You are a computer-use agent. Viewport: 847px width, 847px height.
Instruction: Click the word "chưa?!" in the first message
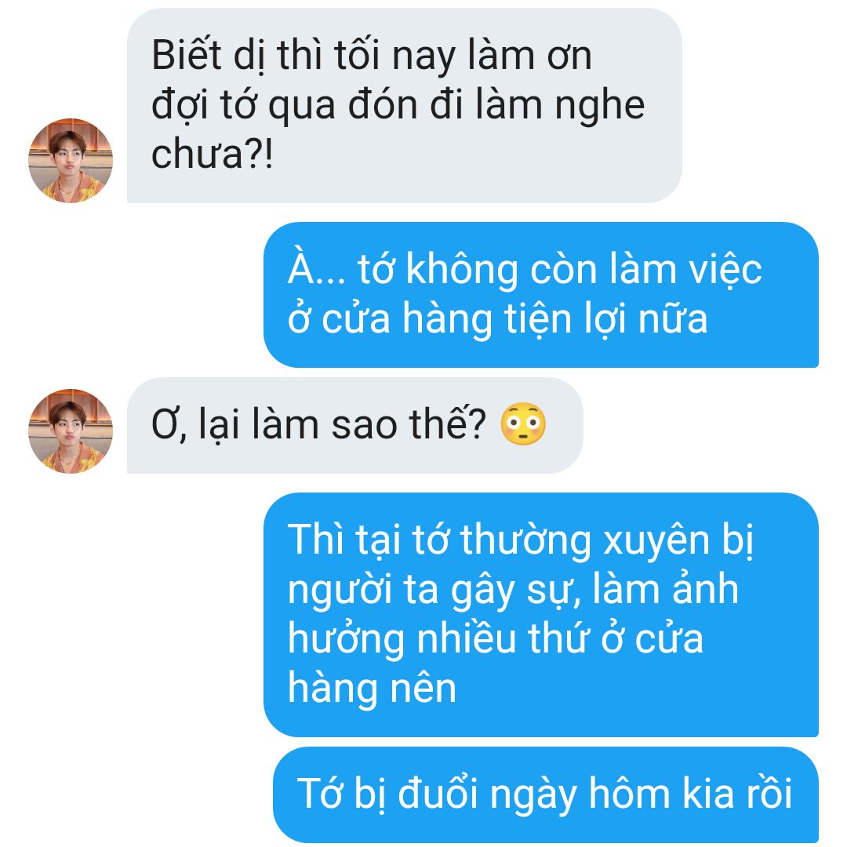coord(213,154)
